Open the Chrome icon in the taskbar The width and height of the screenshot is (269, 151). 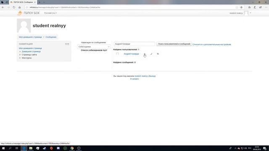(x=72, y=148)
